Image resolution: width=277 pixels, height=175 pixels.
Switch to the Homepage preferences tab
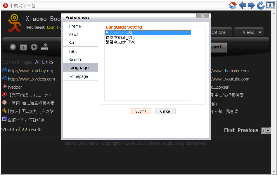(78, 76)
